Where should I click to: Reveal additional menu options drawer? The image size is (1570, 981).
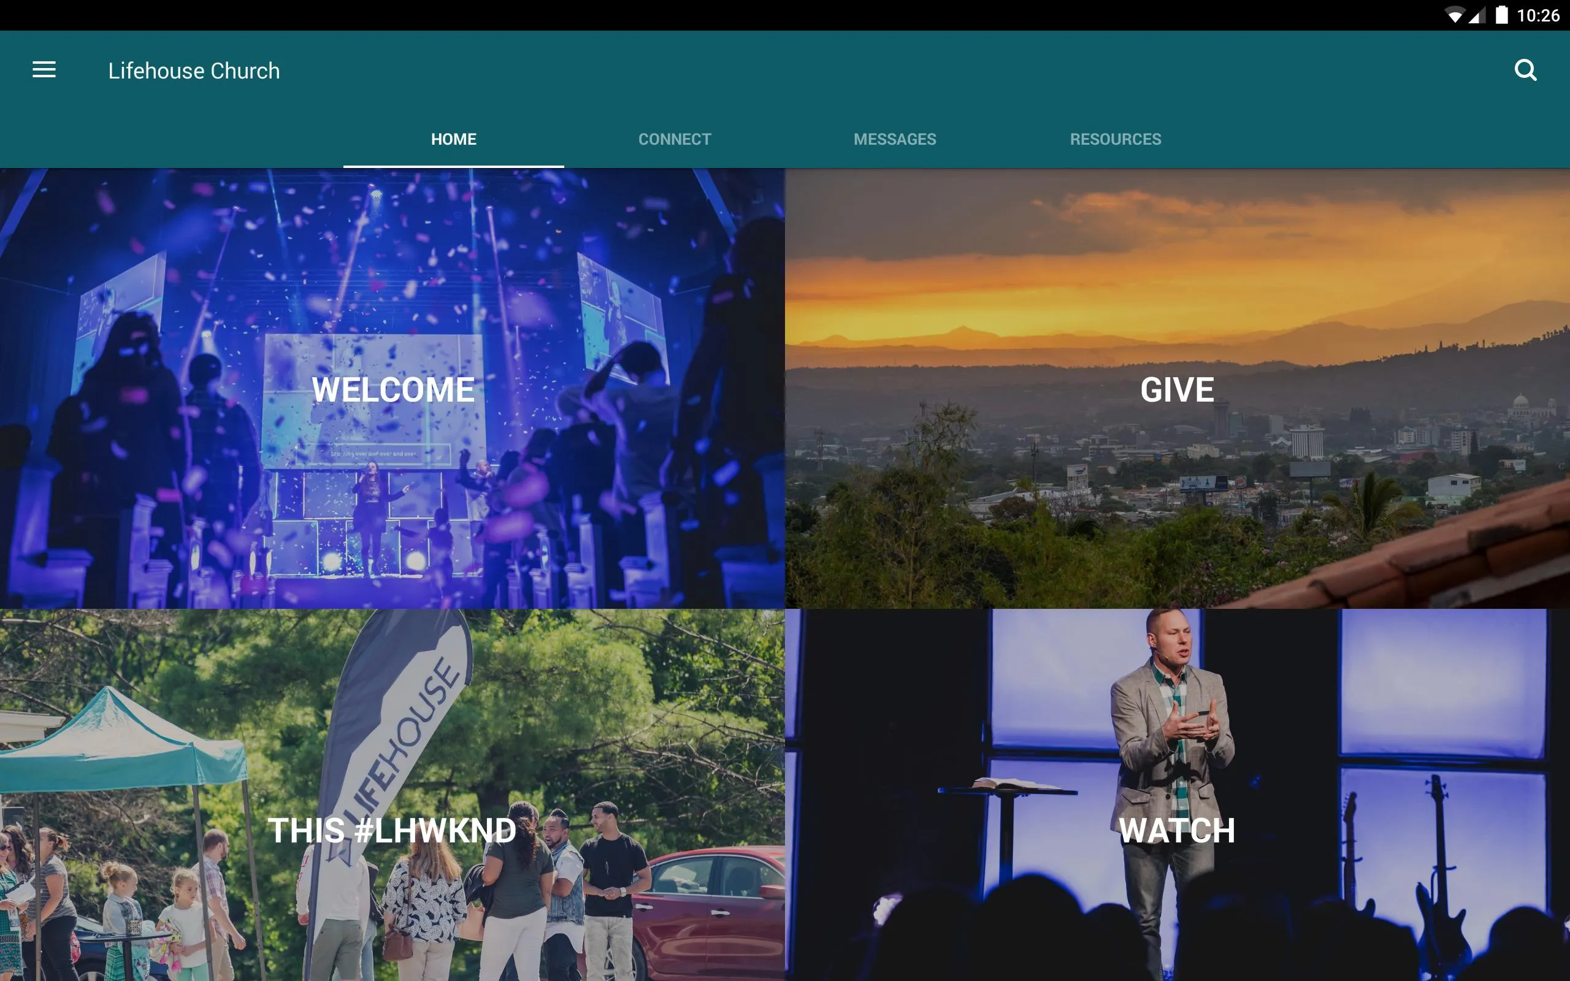pos(43,70)
